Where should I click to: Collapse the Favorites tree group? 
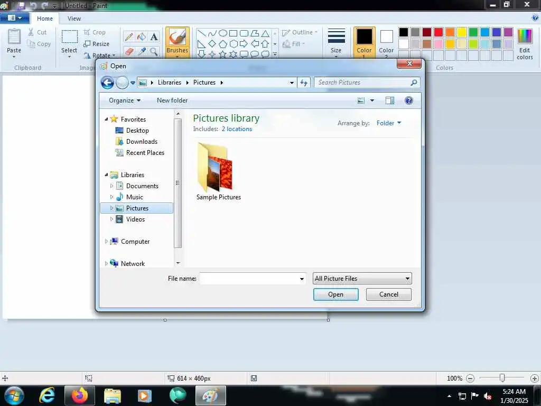click(106, 119)
